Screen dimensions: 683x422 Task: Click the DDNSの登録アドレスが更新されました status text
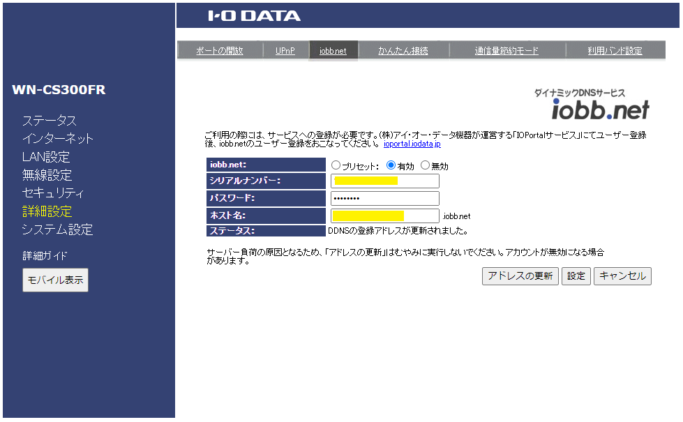pos(398,231)
